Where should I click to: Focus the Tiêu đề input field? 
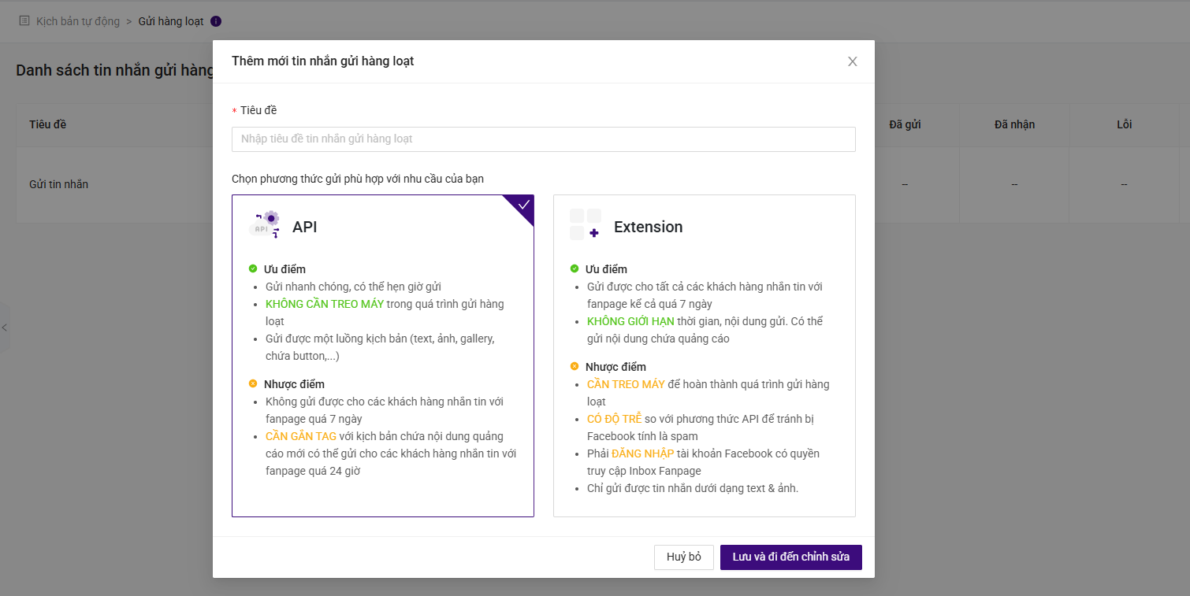pyautogui.click(x=543, y=139)
